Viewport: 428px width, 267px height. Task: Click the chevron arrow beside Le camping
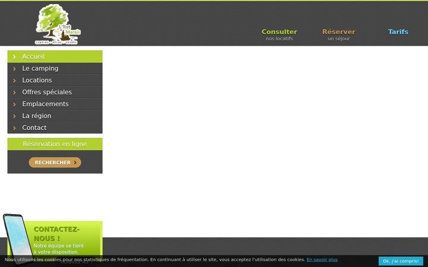coord(14,69)
